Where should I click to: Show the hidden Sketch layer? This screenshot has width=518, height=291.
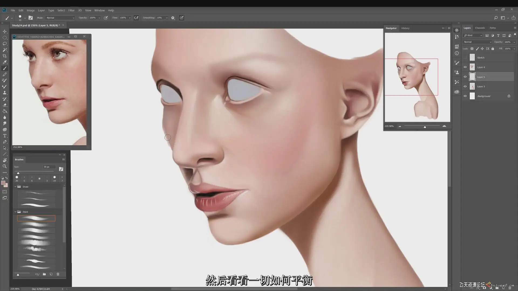(x=465, y=57)
